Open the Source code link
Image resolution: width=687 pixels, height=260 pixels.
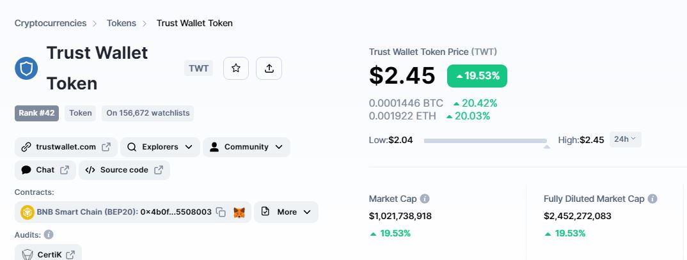[124, 171]
